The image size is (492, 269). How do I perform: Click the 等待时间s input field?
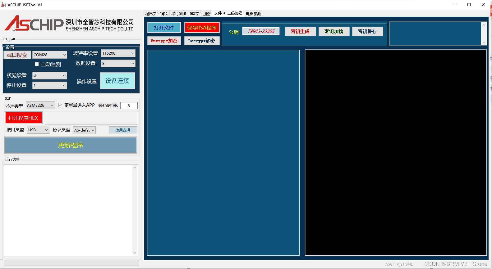(129, 105)
